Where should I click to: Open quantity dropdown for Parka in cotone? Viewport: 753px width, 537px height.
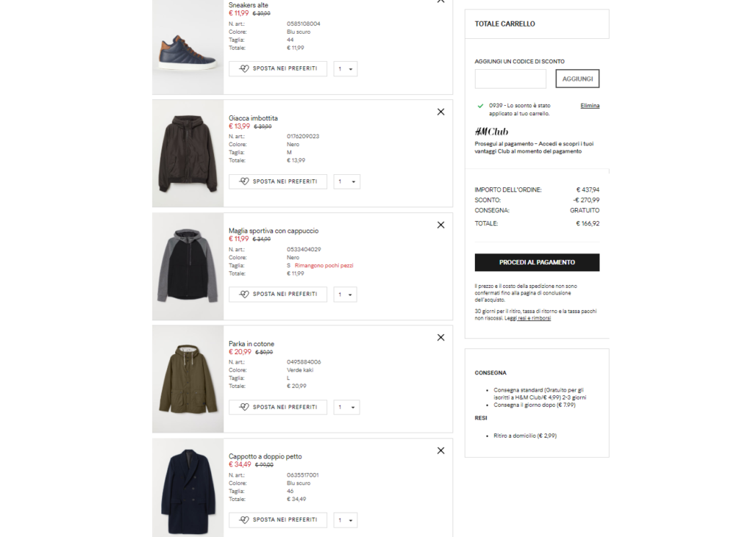pos(347,407)
